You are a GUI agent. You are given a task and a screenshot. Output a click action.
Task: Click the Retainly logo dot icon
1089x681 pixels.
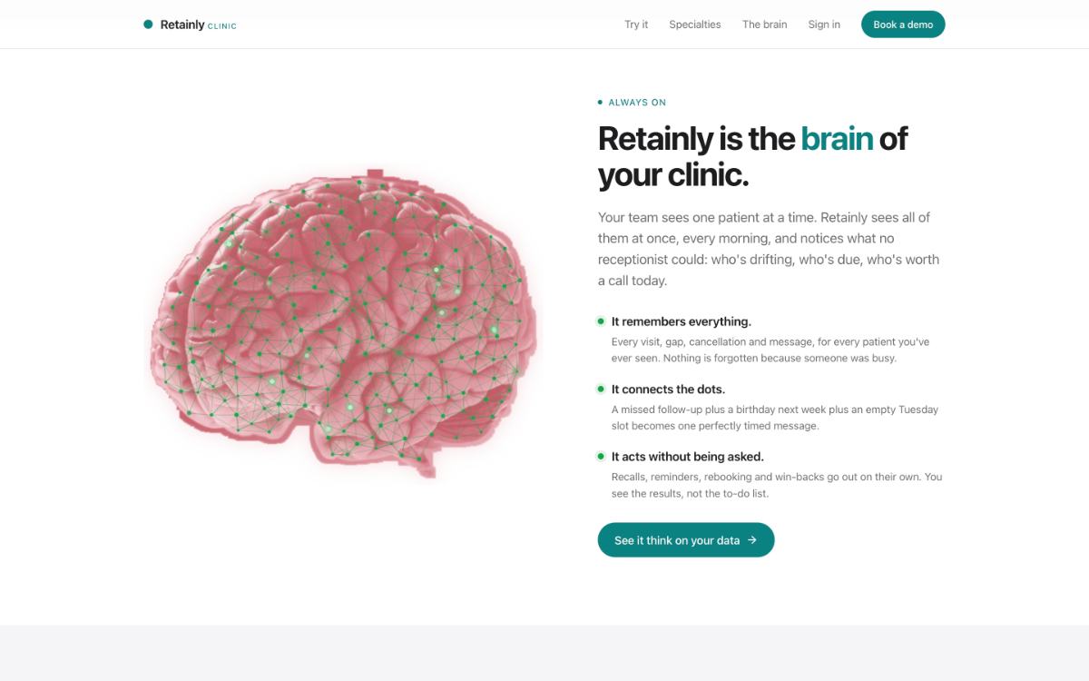coord(148,25)
